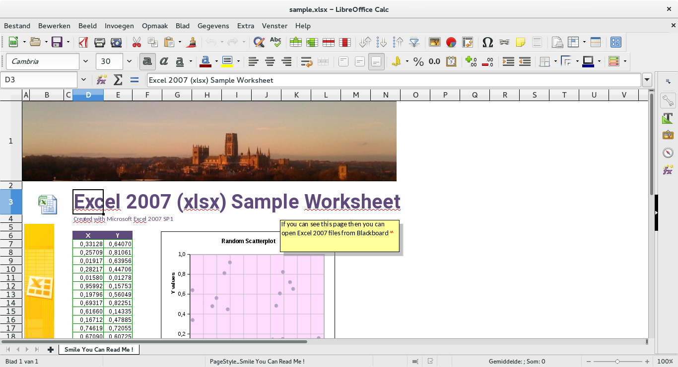Click the zoom slider in status bar
The width and height of the screenshot is (678, 367).
(617, 362)
